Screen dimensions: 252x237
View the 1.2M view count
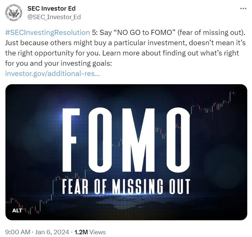coord(81,232)
